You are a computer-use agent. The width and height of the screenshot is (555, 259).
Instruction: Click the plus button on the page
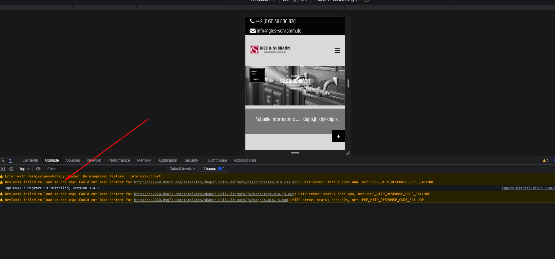tap(338, 136)
